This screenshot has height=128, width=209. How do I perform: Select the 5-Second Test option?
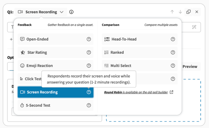coord(38,105)
